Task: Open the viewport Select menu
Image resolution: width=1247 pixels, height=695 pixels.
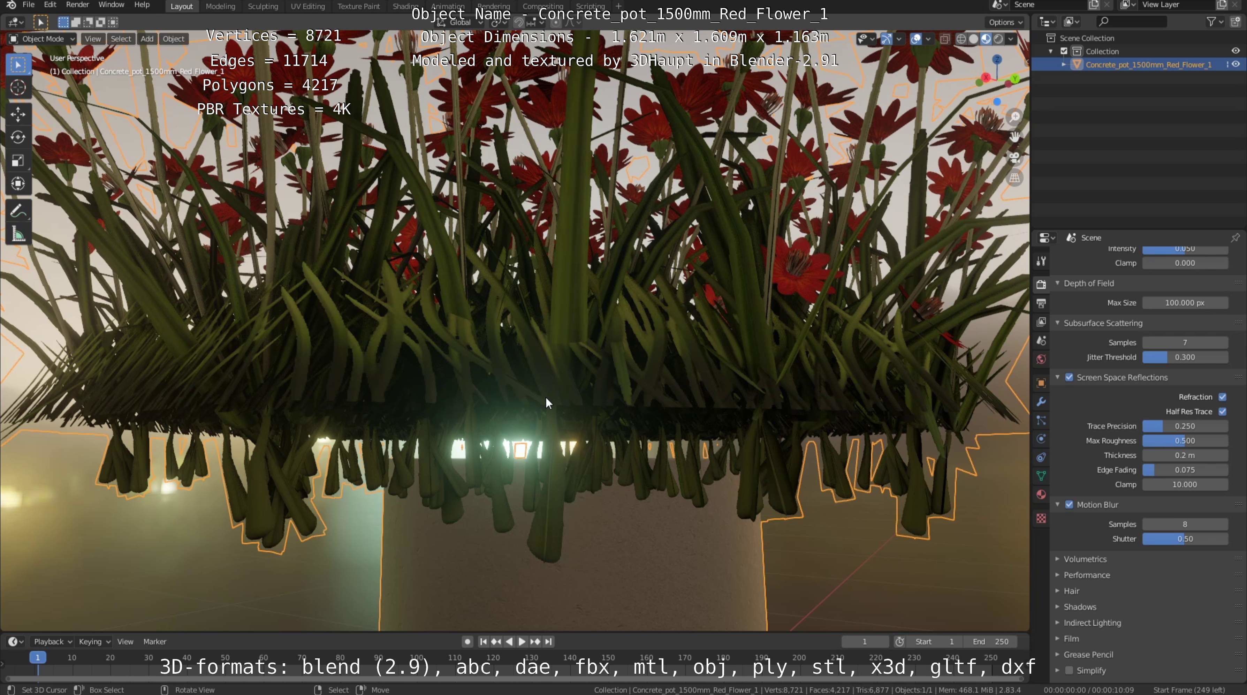Action: 121,39
